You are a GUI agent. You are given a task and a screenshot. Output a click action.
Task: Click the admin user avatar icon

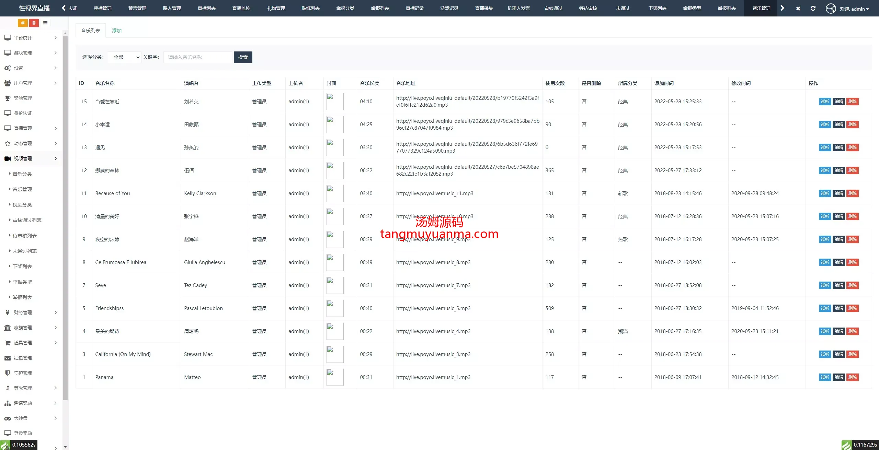point(831,8)
